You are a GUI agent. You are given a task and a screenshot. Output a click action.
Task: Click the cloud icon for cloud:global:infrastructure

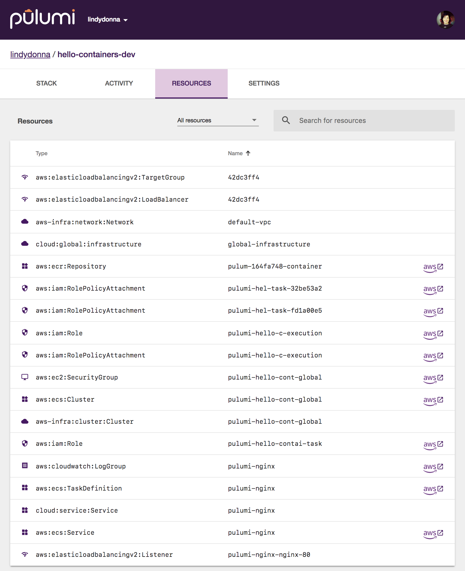click(25, 244)
